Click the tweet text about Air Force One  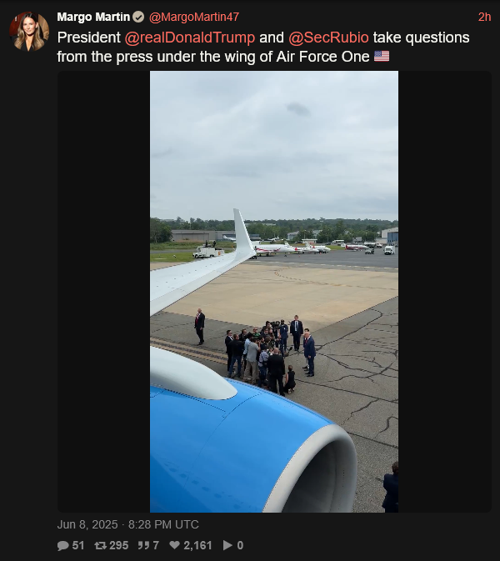point(263,48)
